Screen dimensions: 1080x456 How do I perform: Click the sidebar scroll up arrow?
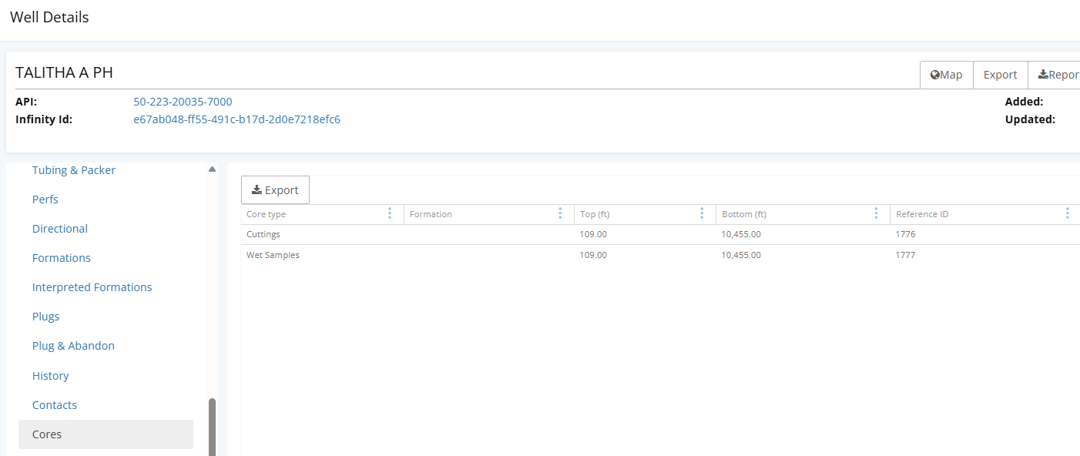click(x=212, y=169)
